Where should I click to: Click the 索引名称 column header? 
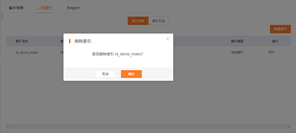pos(22,41)
